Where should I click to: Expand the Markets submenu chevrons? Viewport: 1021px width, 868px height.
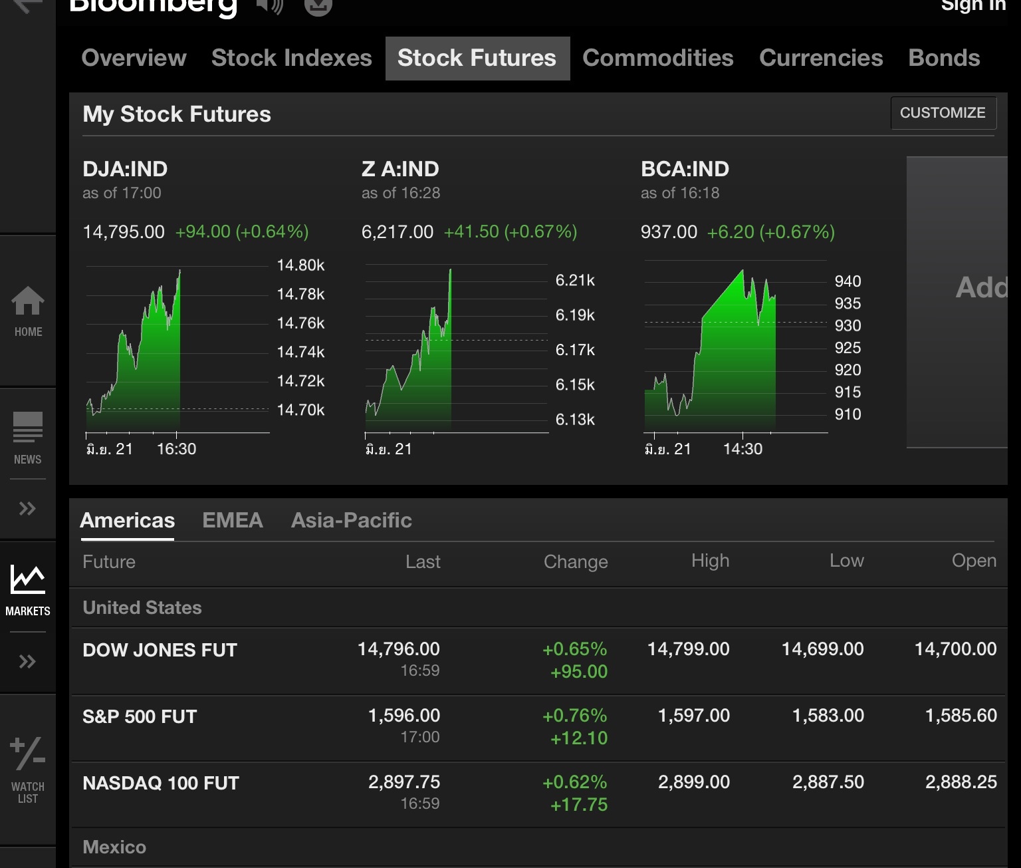pos(27,662)
